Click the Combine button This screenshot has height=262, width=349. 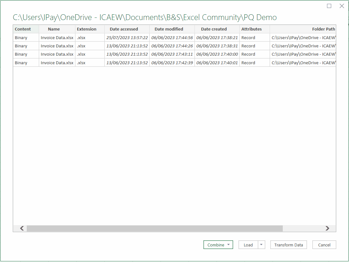tap(216, 245)
